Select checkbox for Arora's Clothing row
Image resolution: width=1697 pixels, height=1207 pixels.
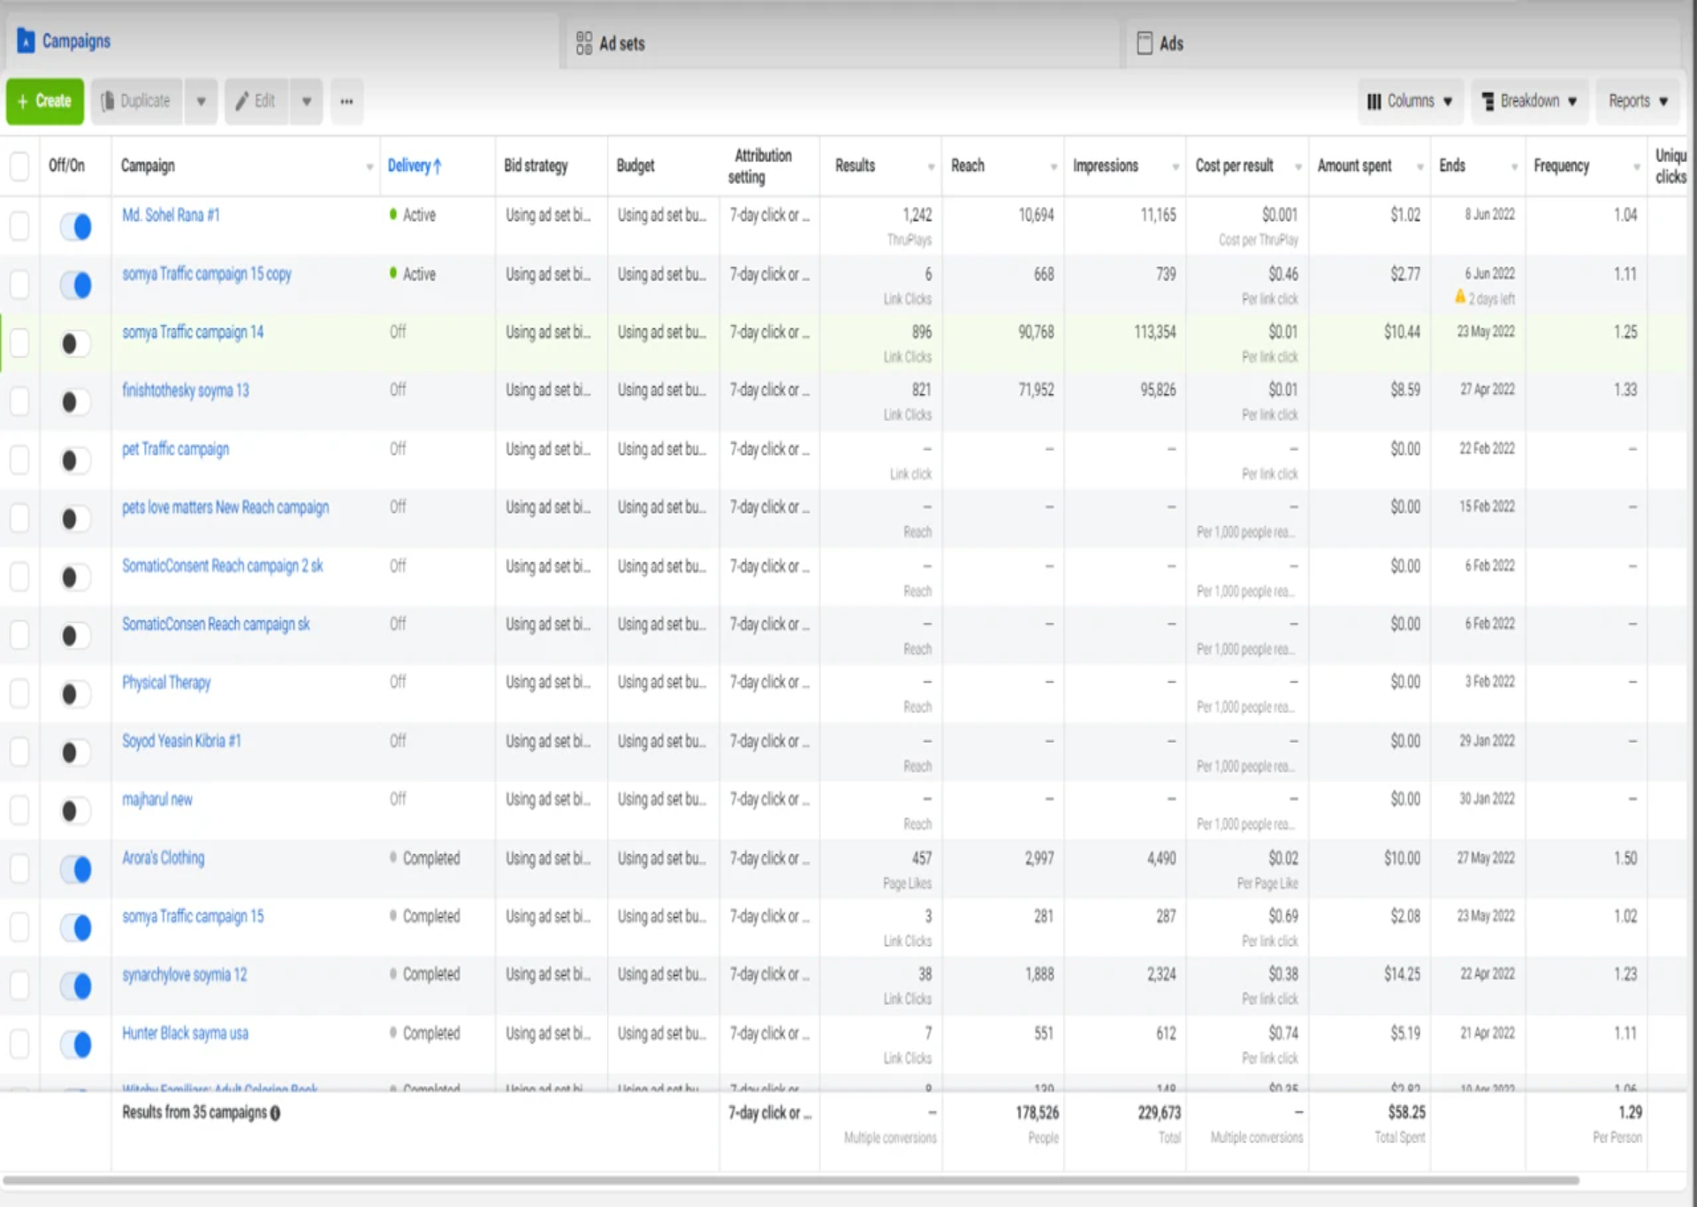(x=19, y=868)
